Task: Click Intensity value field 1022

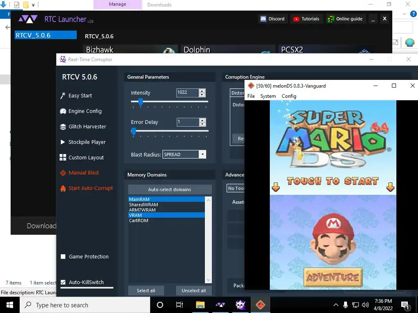Action: pyautogui.click(x=188, y=93)
